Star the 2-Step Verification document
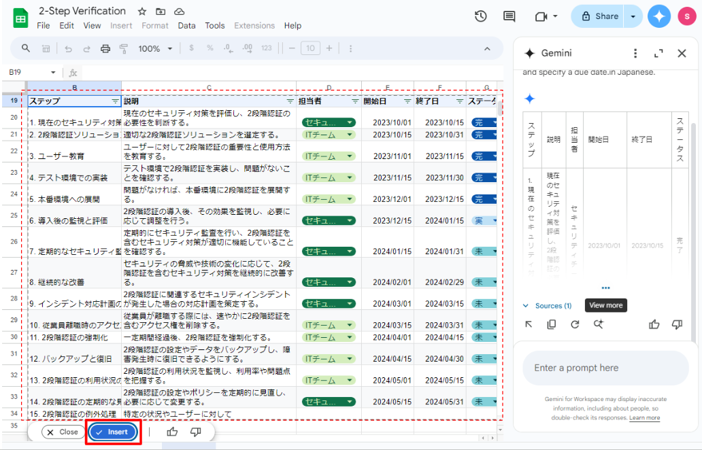The height and width of the screenshot is (450, 702). [x=142, y=12]
